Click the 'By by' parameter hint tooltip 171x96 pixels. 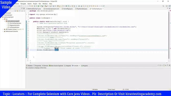[56, 48]
